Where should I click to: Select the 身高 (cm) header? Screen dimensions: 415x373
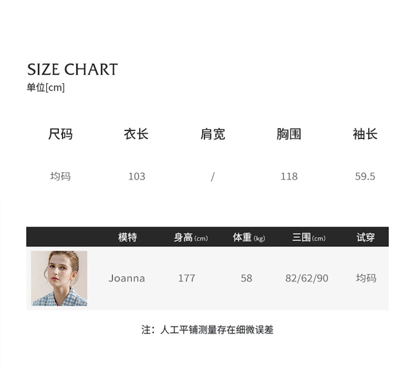(x=191, y=237)
